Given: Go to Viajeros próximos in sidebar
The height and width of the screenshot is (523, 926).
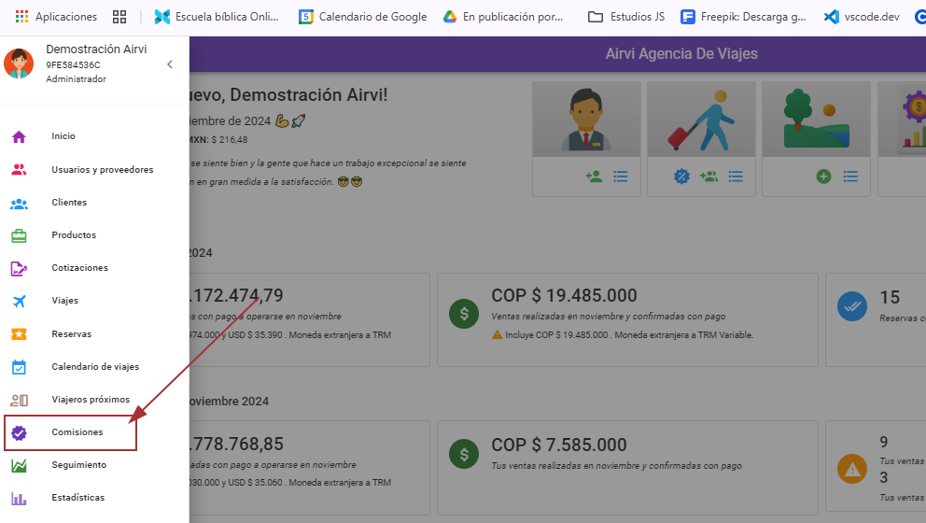Looking at the screenshot, I should click(91, 400).
